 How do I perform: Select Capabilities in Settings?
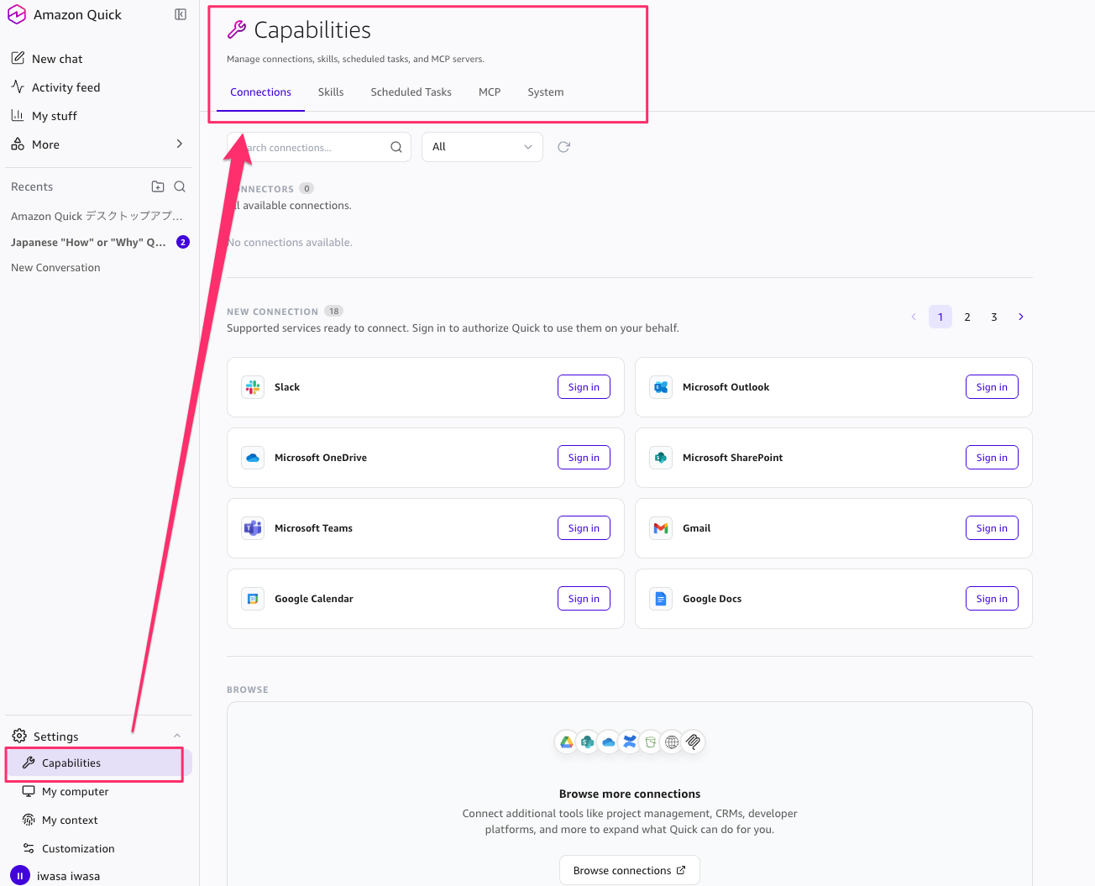(99, 763)
